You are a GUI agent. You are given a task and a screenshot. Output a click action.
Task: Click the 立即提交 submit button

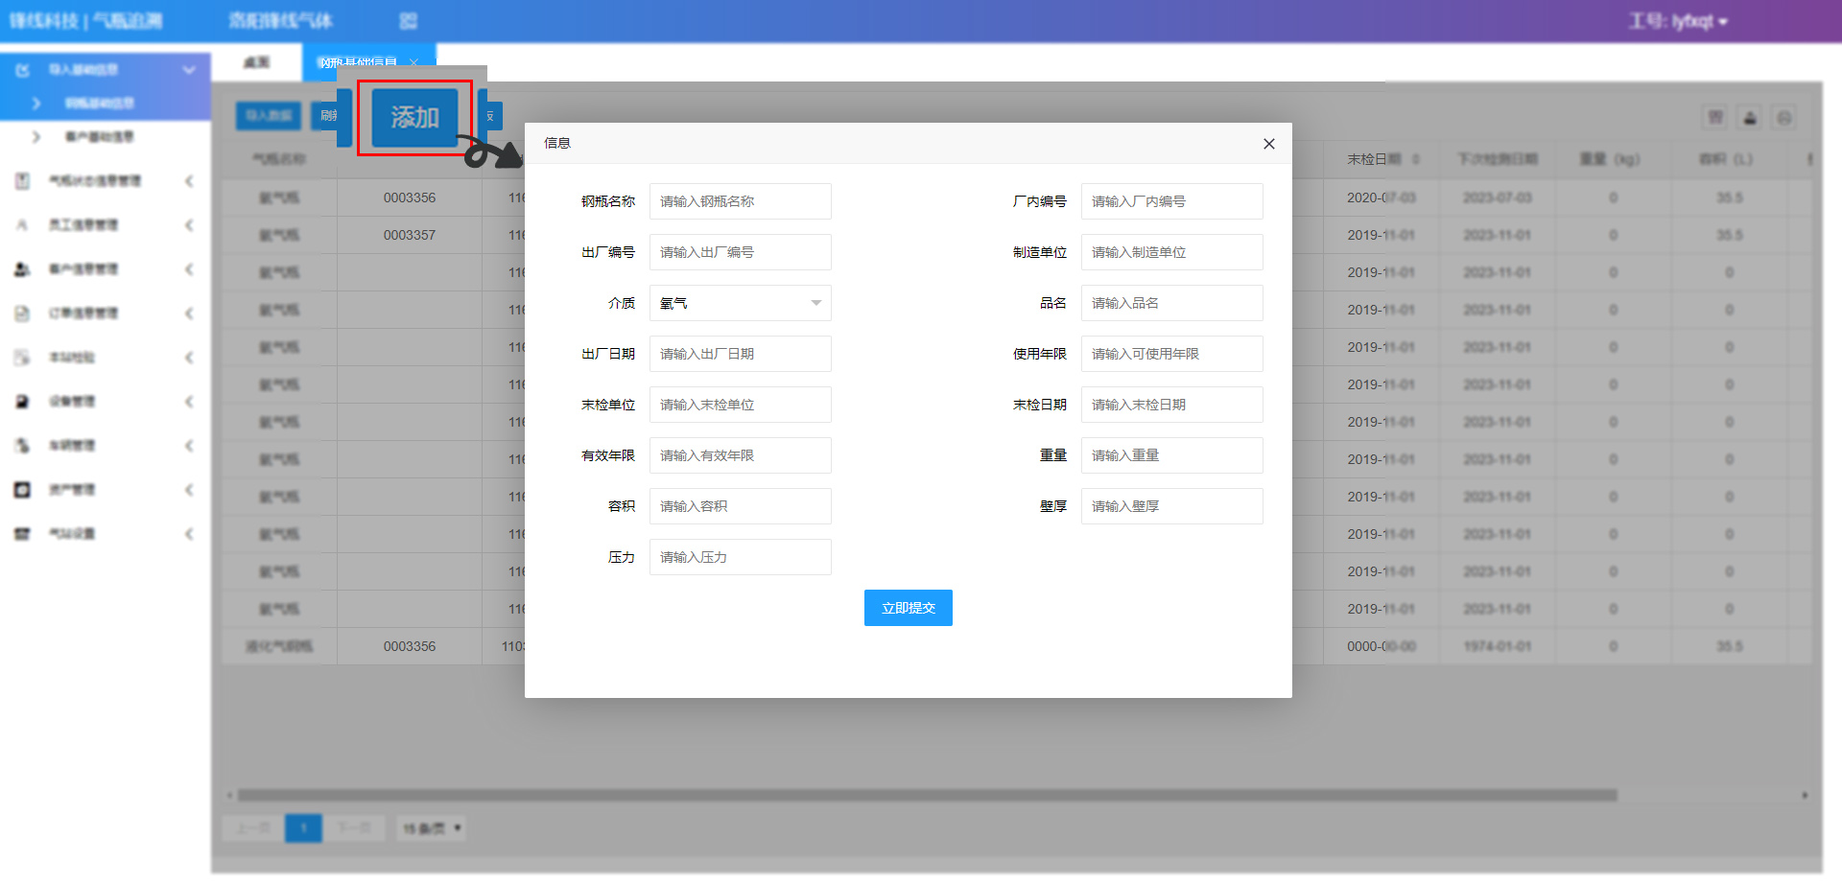(x=908, y=608)
